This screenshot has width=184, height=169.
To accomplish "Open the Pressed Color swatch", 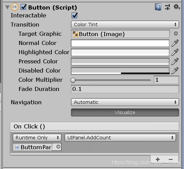I will pos(120,61).
